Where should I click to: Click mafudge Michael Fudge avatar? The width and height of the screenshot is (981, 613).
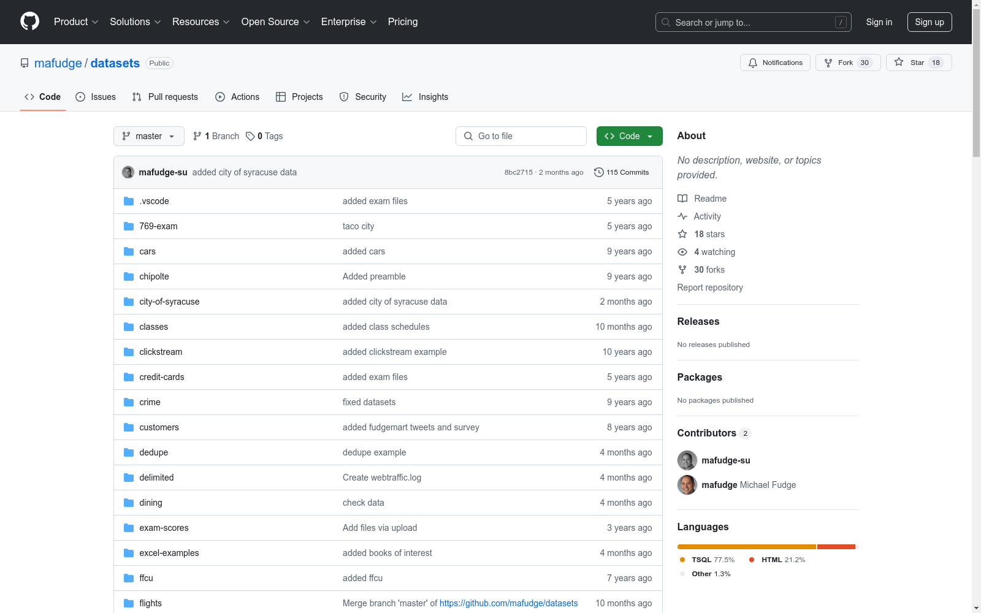tap(687, 485)
